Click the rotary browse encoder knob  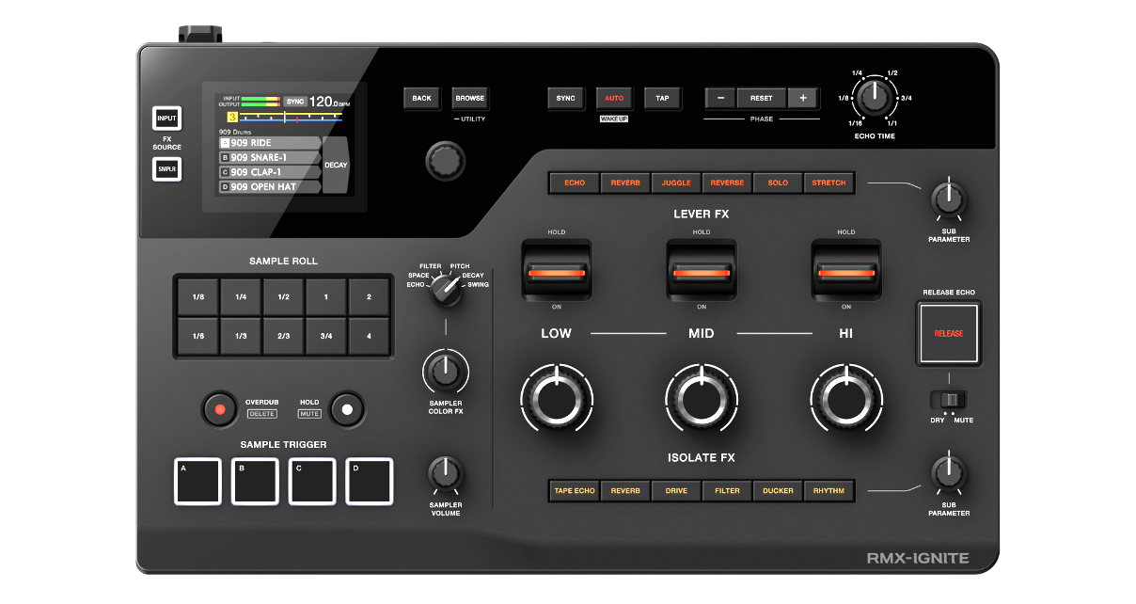[x=442, y=160]
